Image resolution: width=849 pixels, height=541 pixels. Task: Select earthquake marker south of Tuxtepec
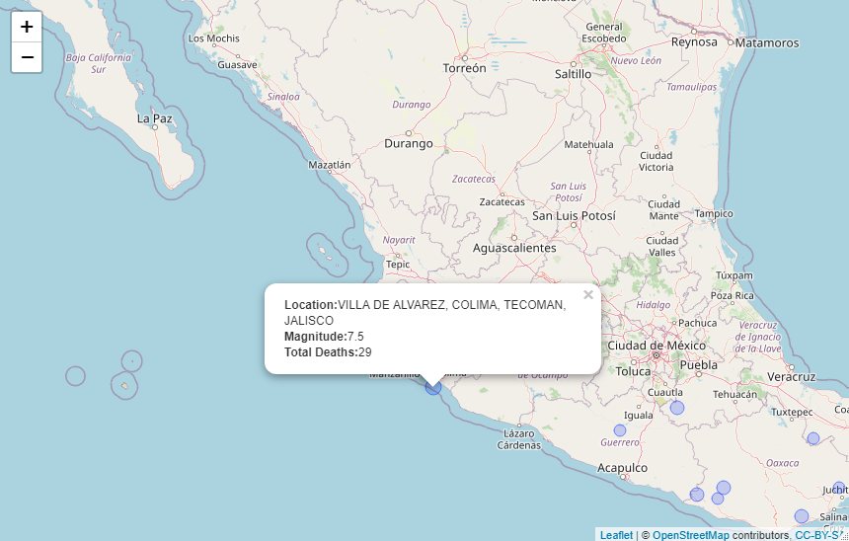click(x=813, y=438)
